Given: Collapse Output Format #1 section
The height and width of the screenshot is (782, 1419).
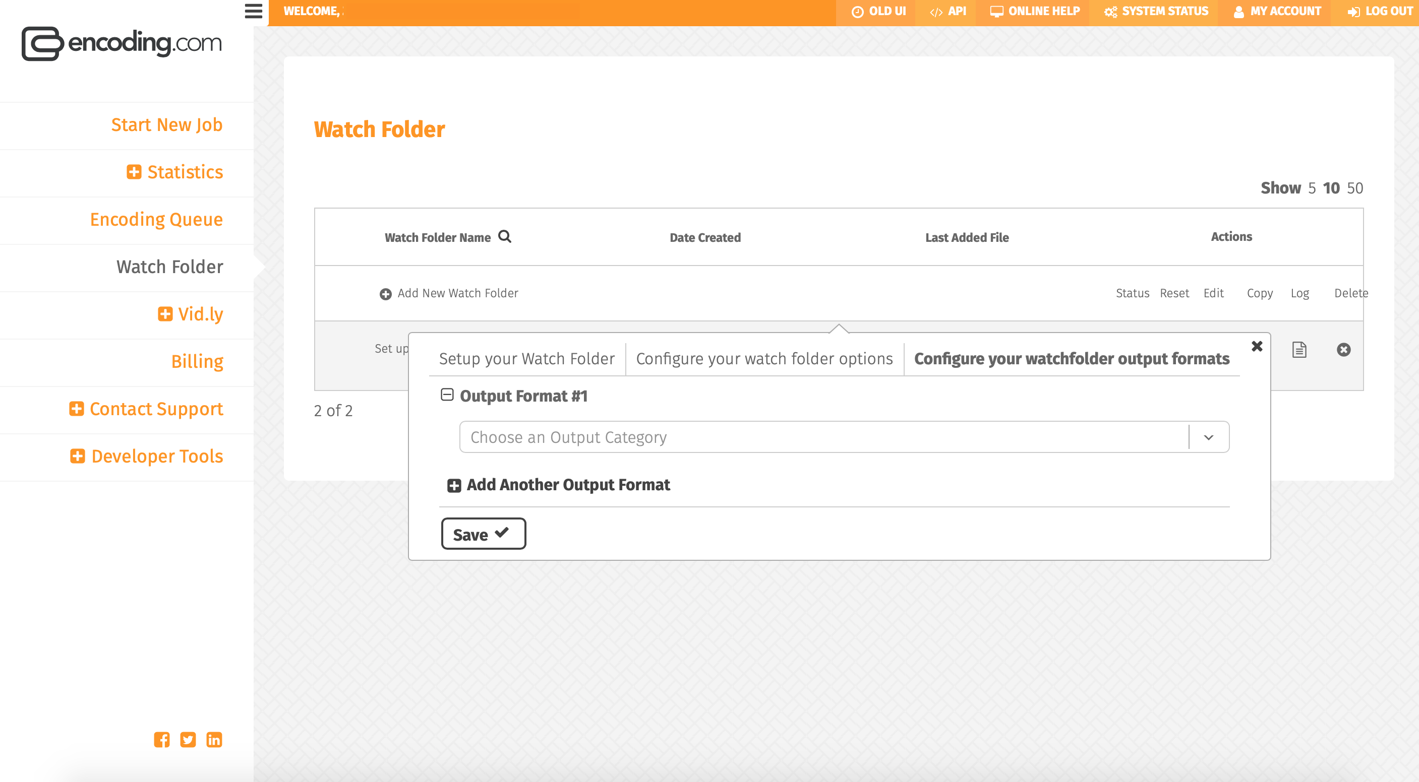Looking at the screenshot, I should pyautogui.click(x=447, y=395).
